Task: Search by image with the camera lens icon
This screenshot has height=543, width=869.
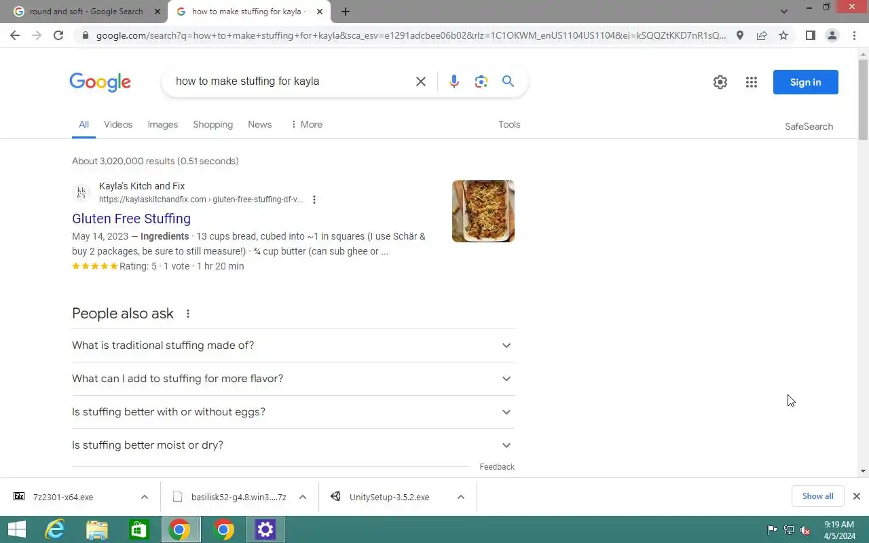Action: point(481,81)
